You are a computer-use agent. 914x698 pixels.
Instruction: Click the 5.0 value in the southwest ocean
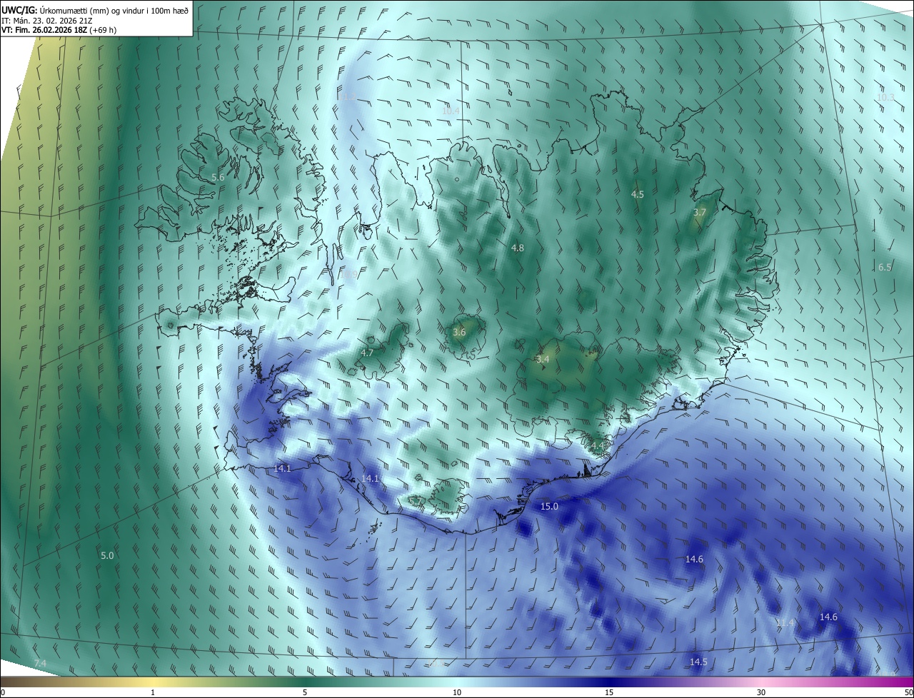[x=107, y=555]
